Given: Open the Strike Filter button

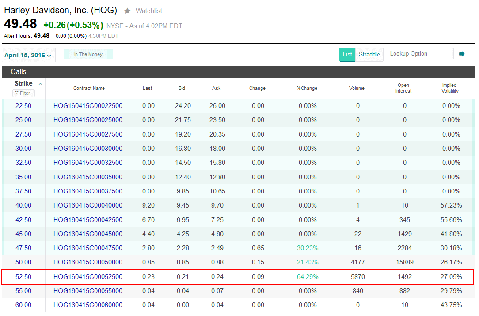Looking at the screenshot, I should (x=23, y=93).
